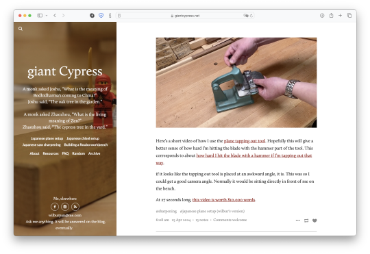The width and height of the screenshot is (370, 254).
Task: Open plane tapping out tool link
Action: coord(245,141)
